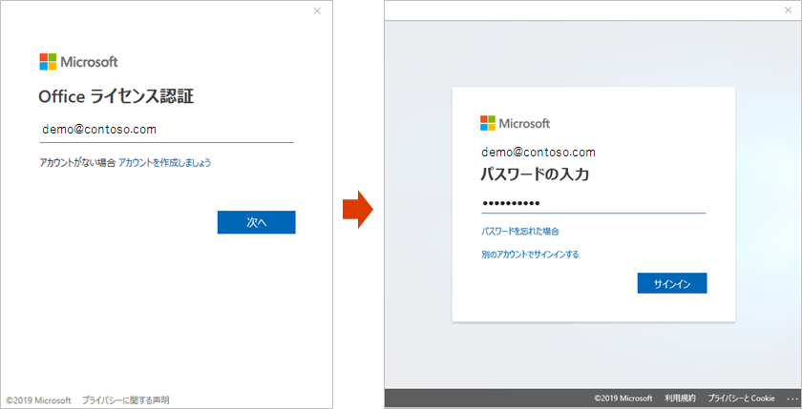Click the Microsoft logo in the Office license window
The width and height of the screenshot is (802, 409).
click(78, 62)
